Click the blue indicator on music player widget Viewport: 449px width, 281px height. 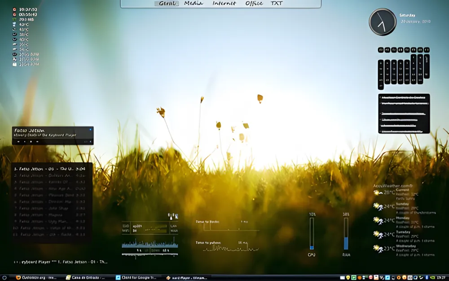coord(90,130)
